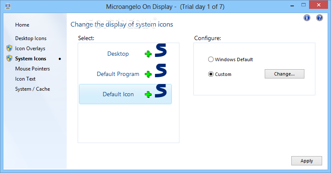Click the Default Program S icon
Image resolution: width=331 pixels, height=173 pixels.
coord(160,70)
